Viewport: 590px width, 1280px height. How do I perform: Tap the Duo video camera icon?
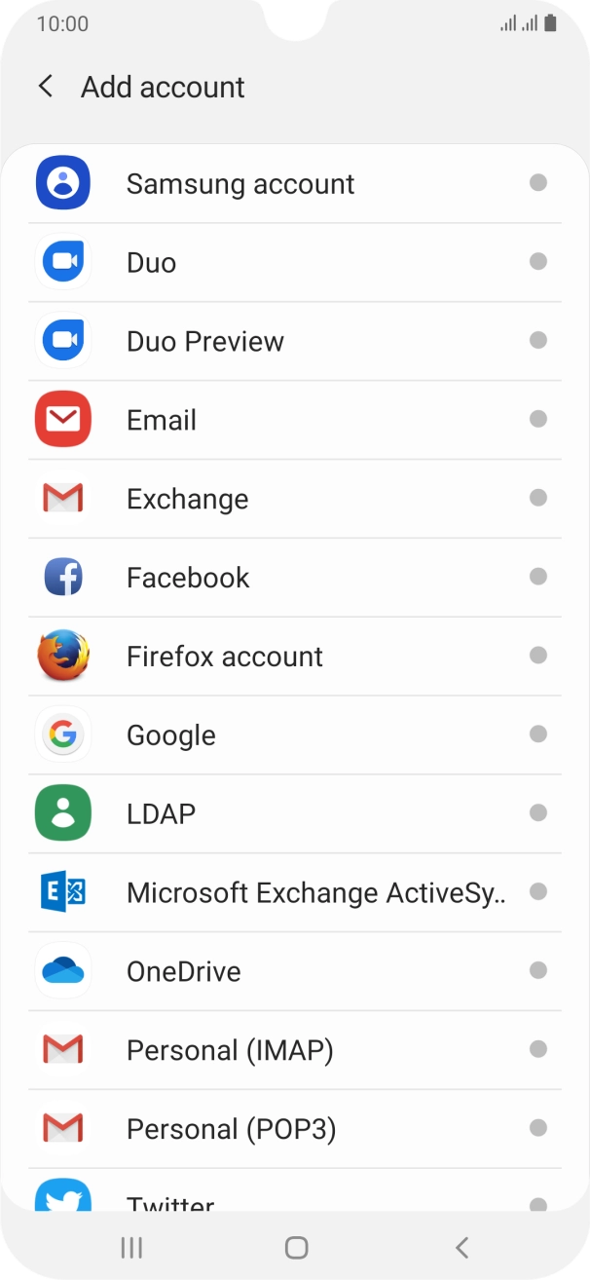(x=63, y=262)
